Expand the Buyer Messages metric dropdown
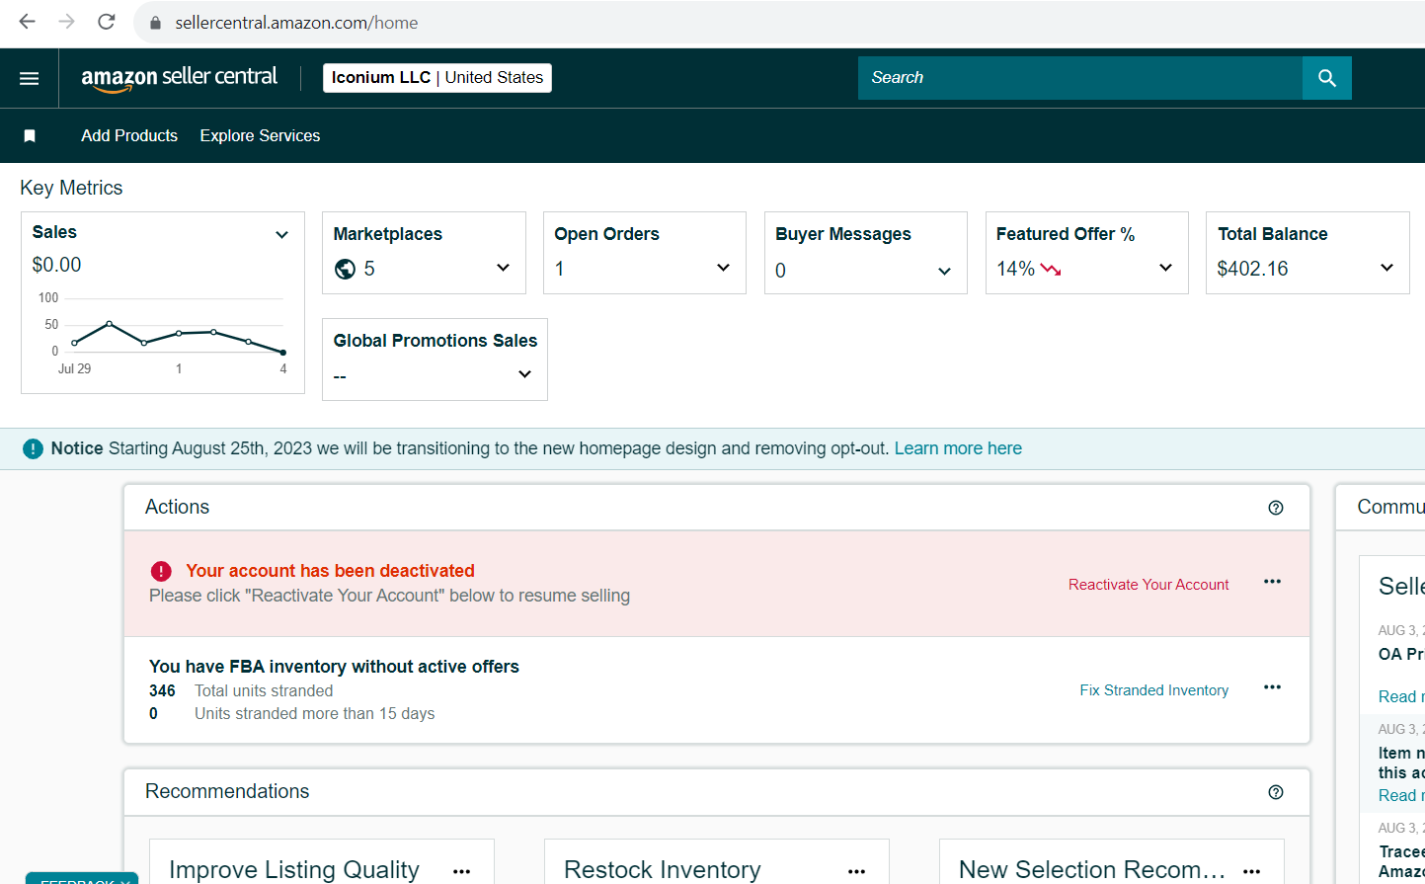 pyautogui.click(x=944, y=272)
